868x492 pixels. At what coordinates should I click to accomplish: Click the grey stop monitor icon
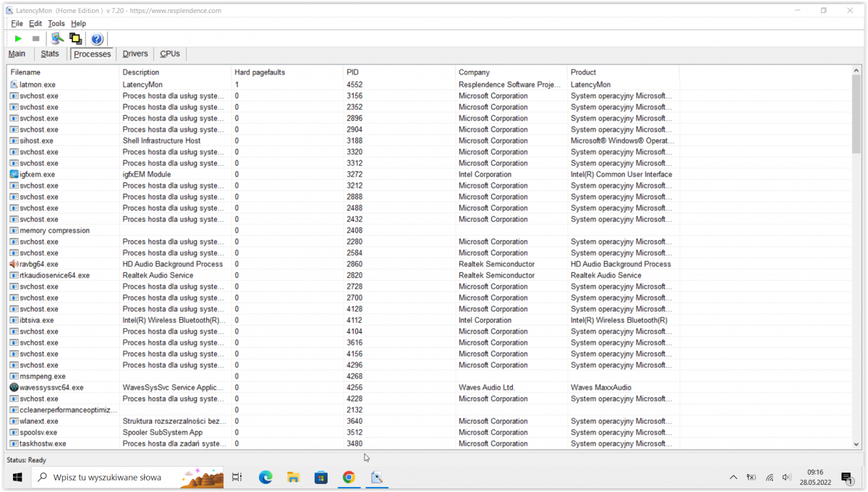[35, 38]
